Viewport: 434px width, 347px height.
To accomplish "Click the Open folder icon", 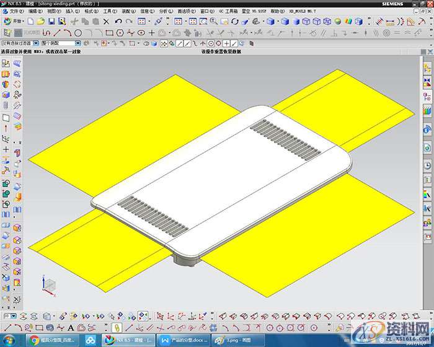I will pos(40,22).
